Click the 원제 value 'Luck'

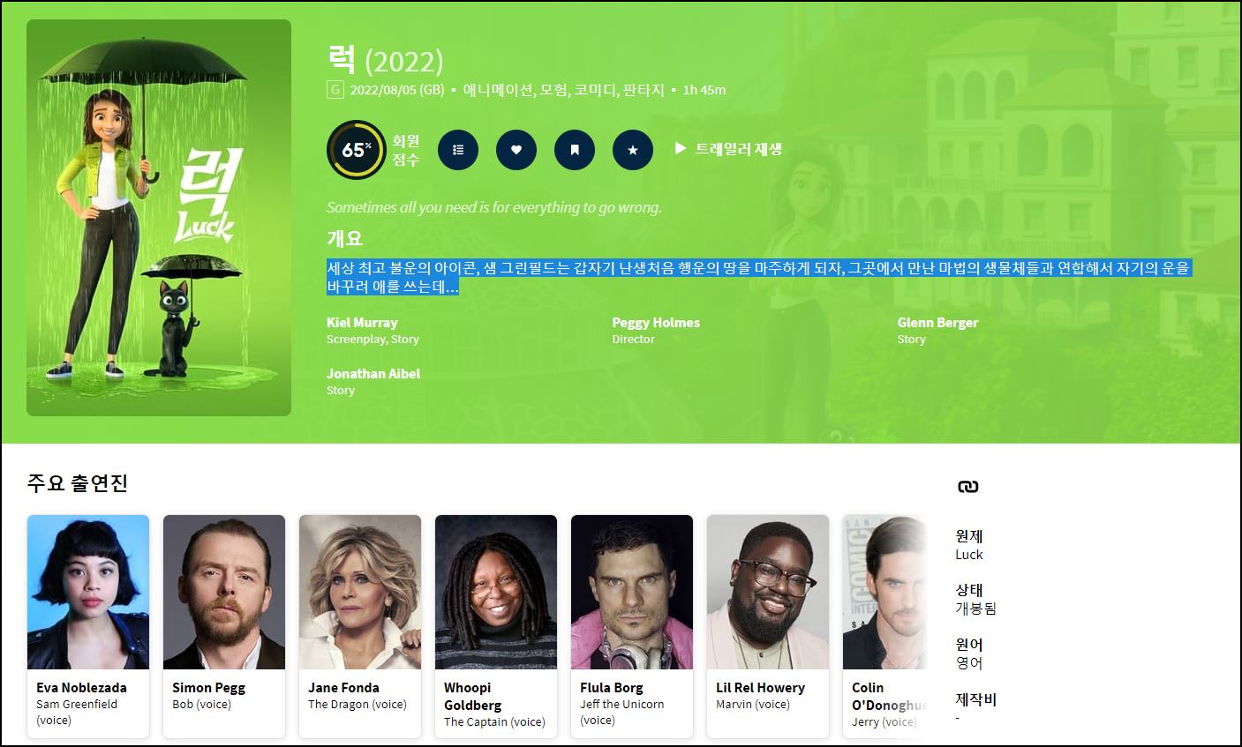969,554
